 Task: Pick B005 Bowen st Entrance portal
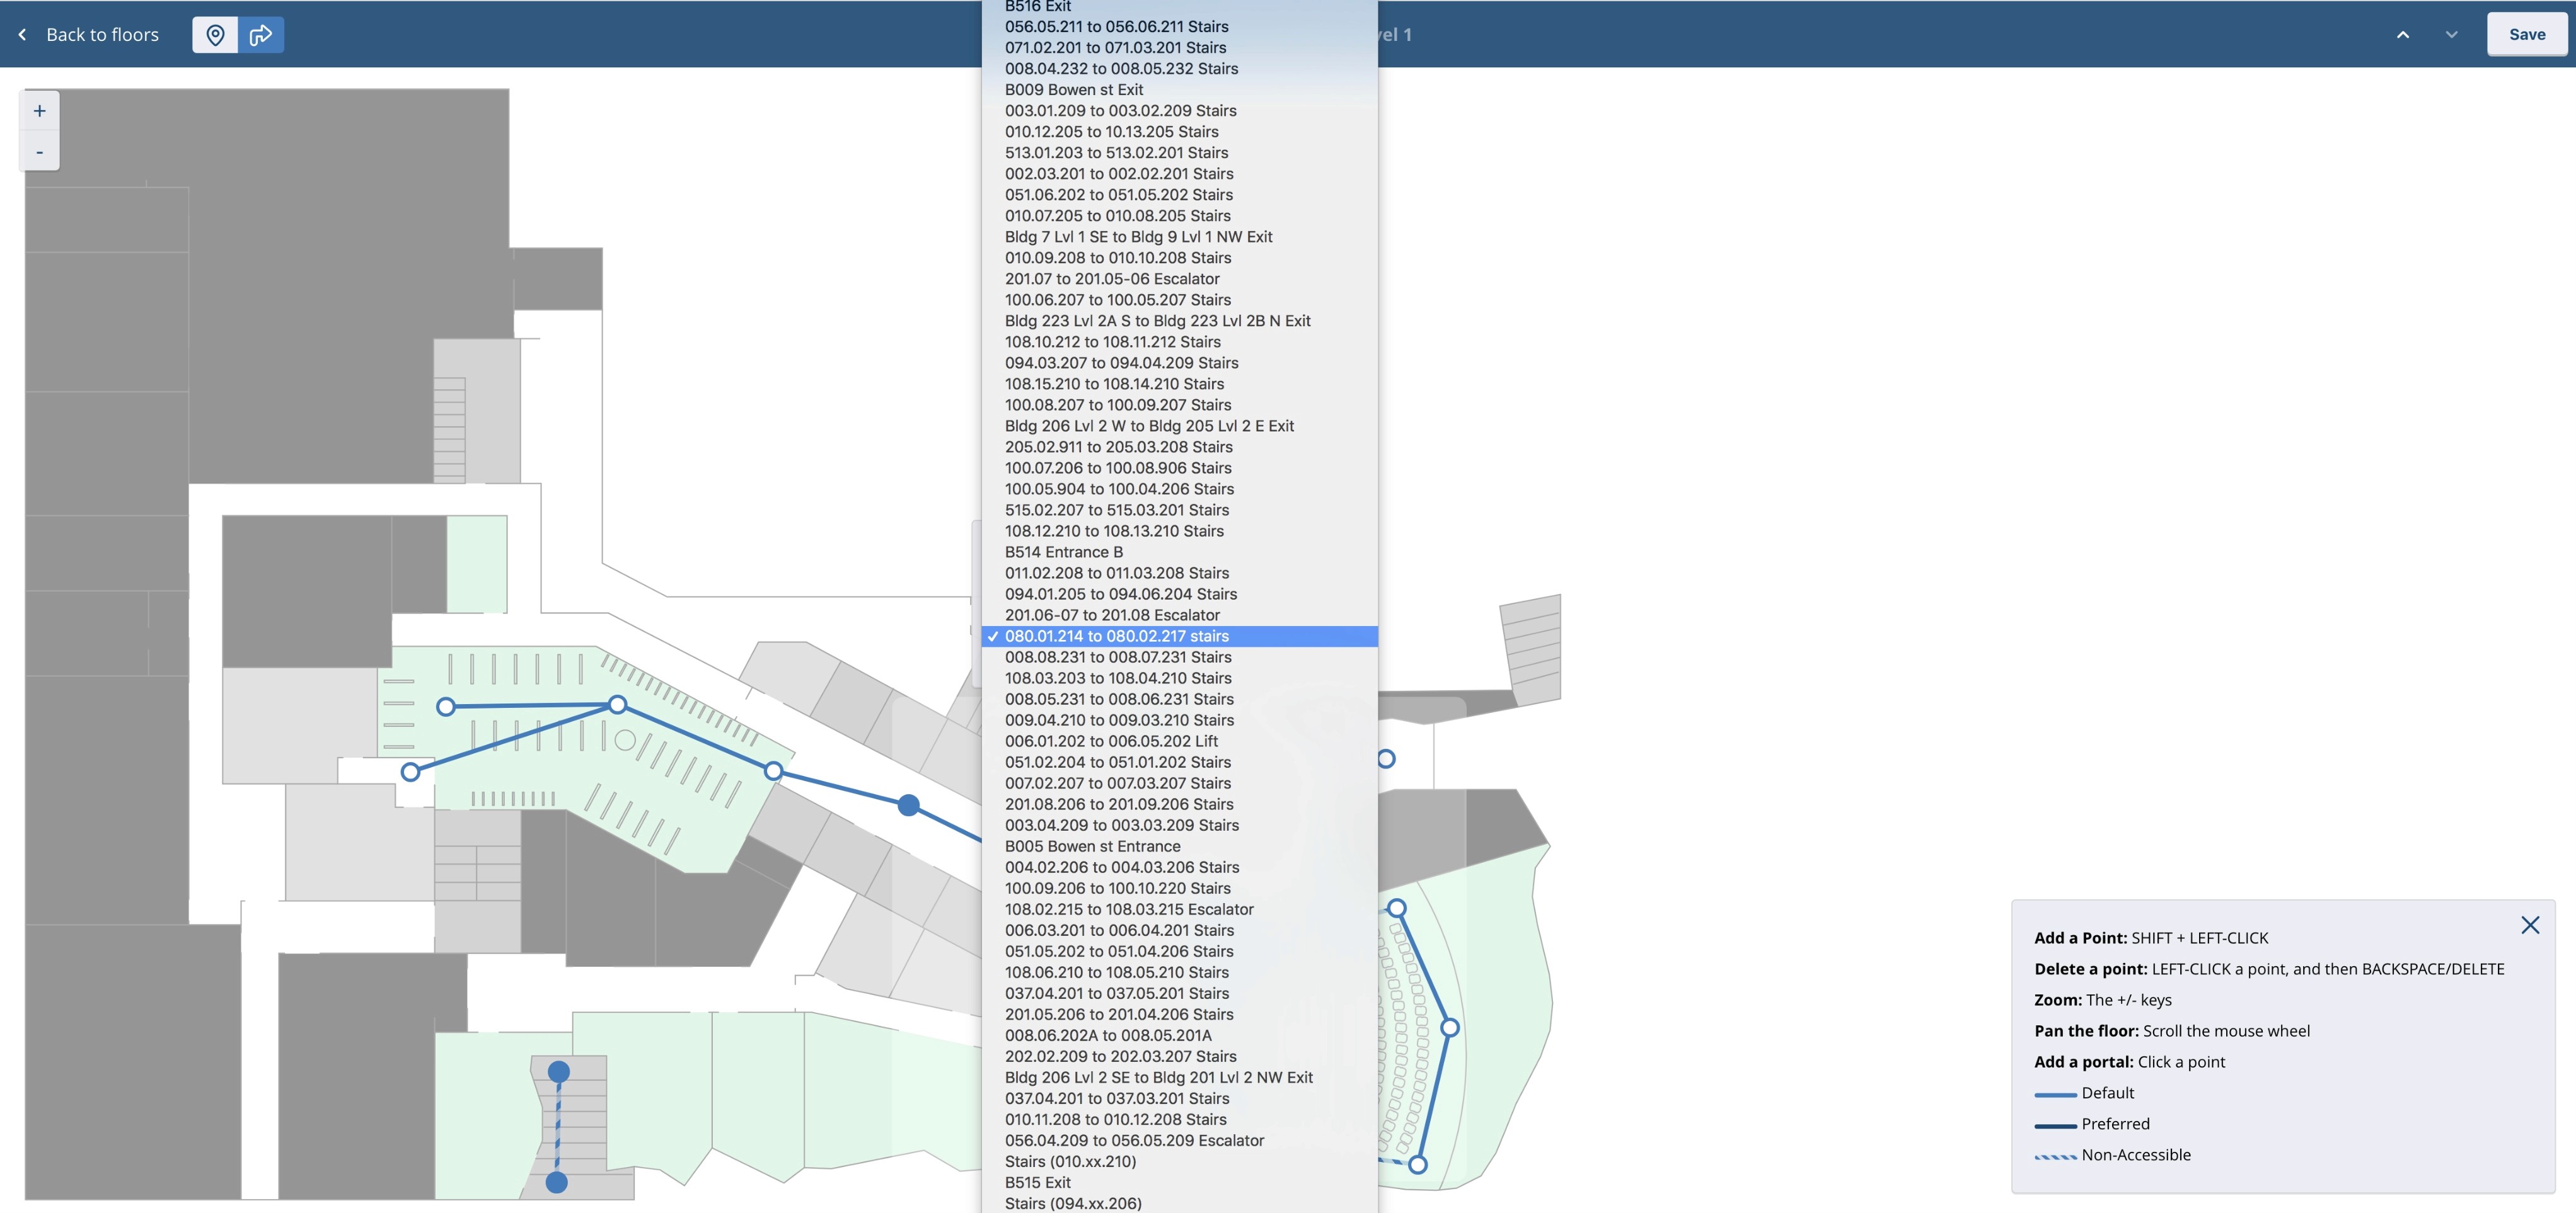click(1092, 846)
